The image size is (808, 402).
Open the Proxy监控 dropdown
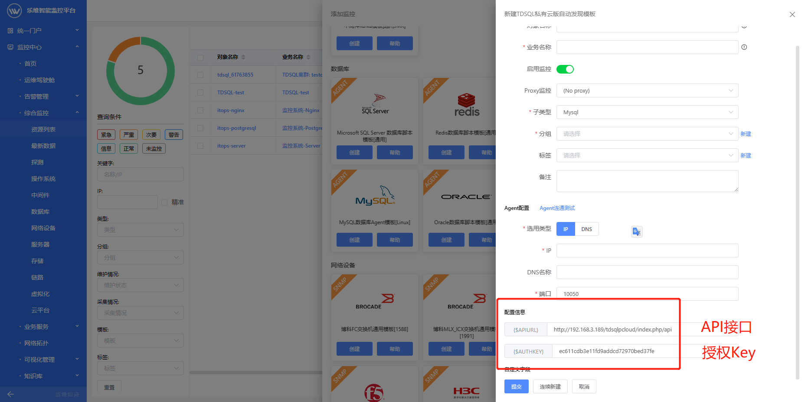point(647,90)
